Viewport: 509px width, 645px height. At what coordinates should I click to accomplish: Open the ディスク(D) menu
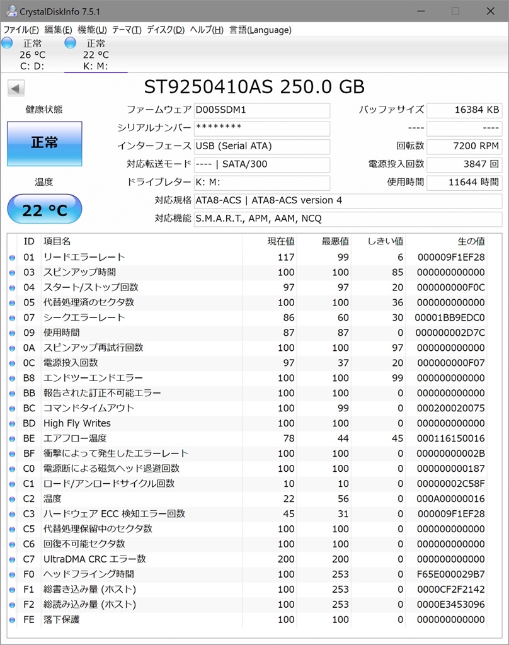166,30
